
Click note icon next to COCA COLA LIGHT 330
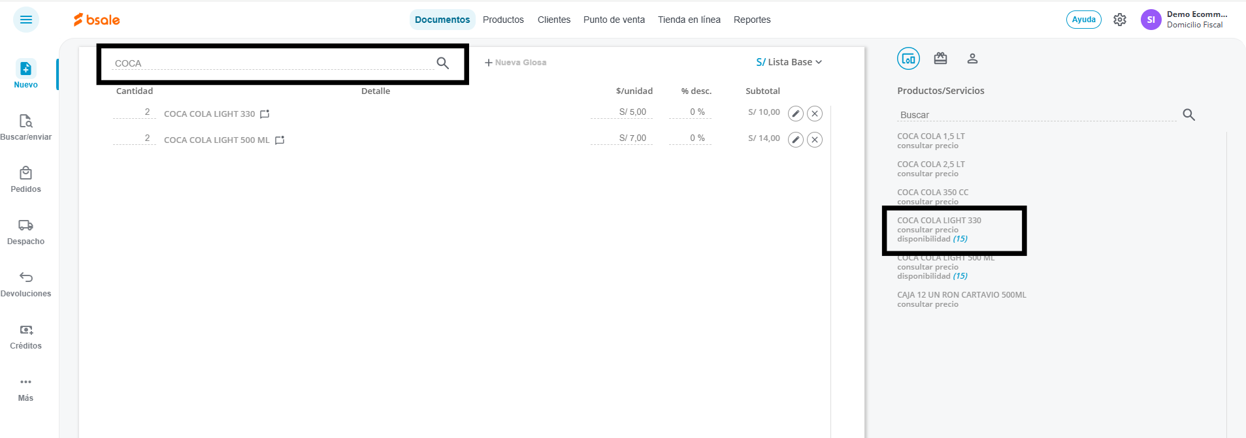point(265,114)
